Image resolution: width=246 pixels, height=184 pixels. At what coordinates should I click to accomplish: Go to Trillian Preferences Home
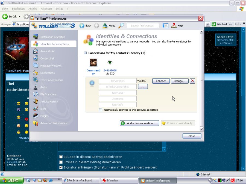[x=109, y=26]
